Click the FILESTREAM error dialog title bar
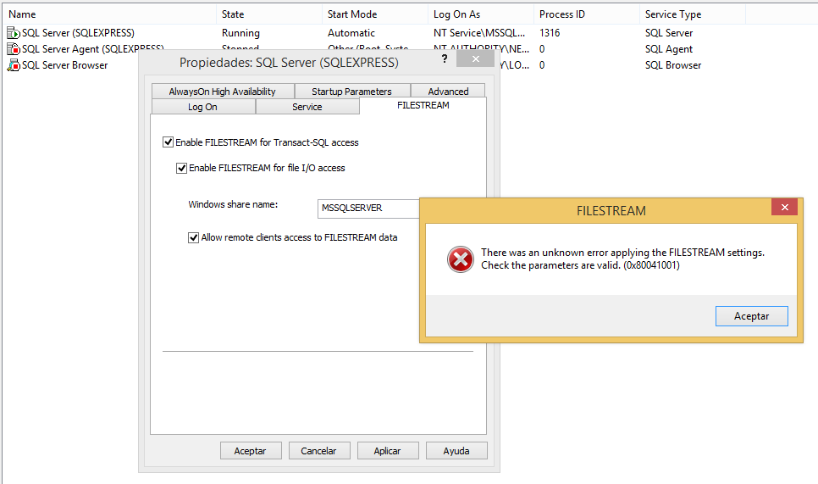 pos(611,210)
